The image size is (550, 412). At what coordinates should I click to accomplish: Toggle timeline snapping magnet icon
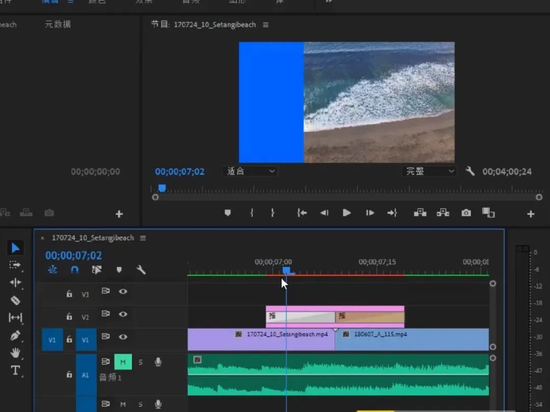pos(75,270)
